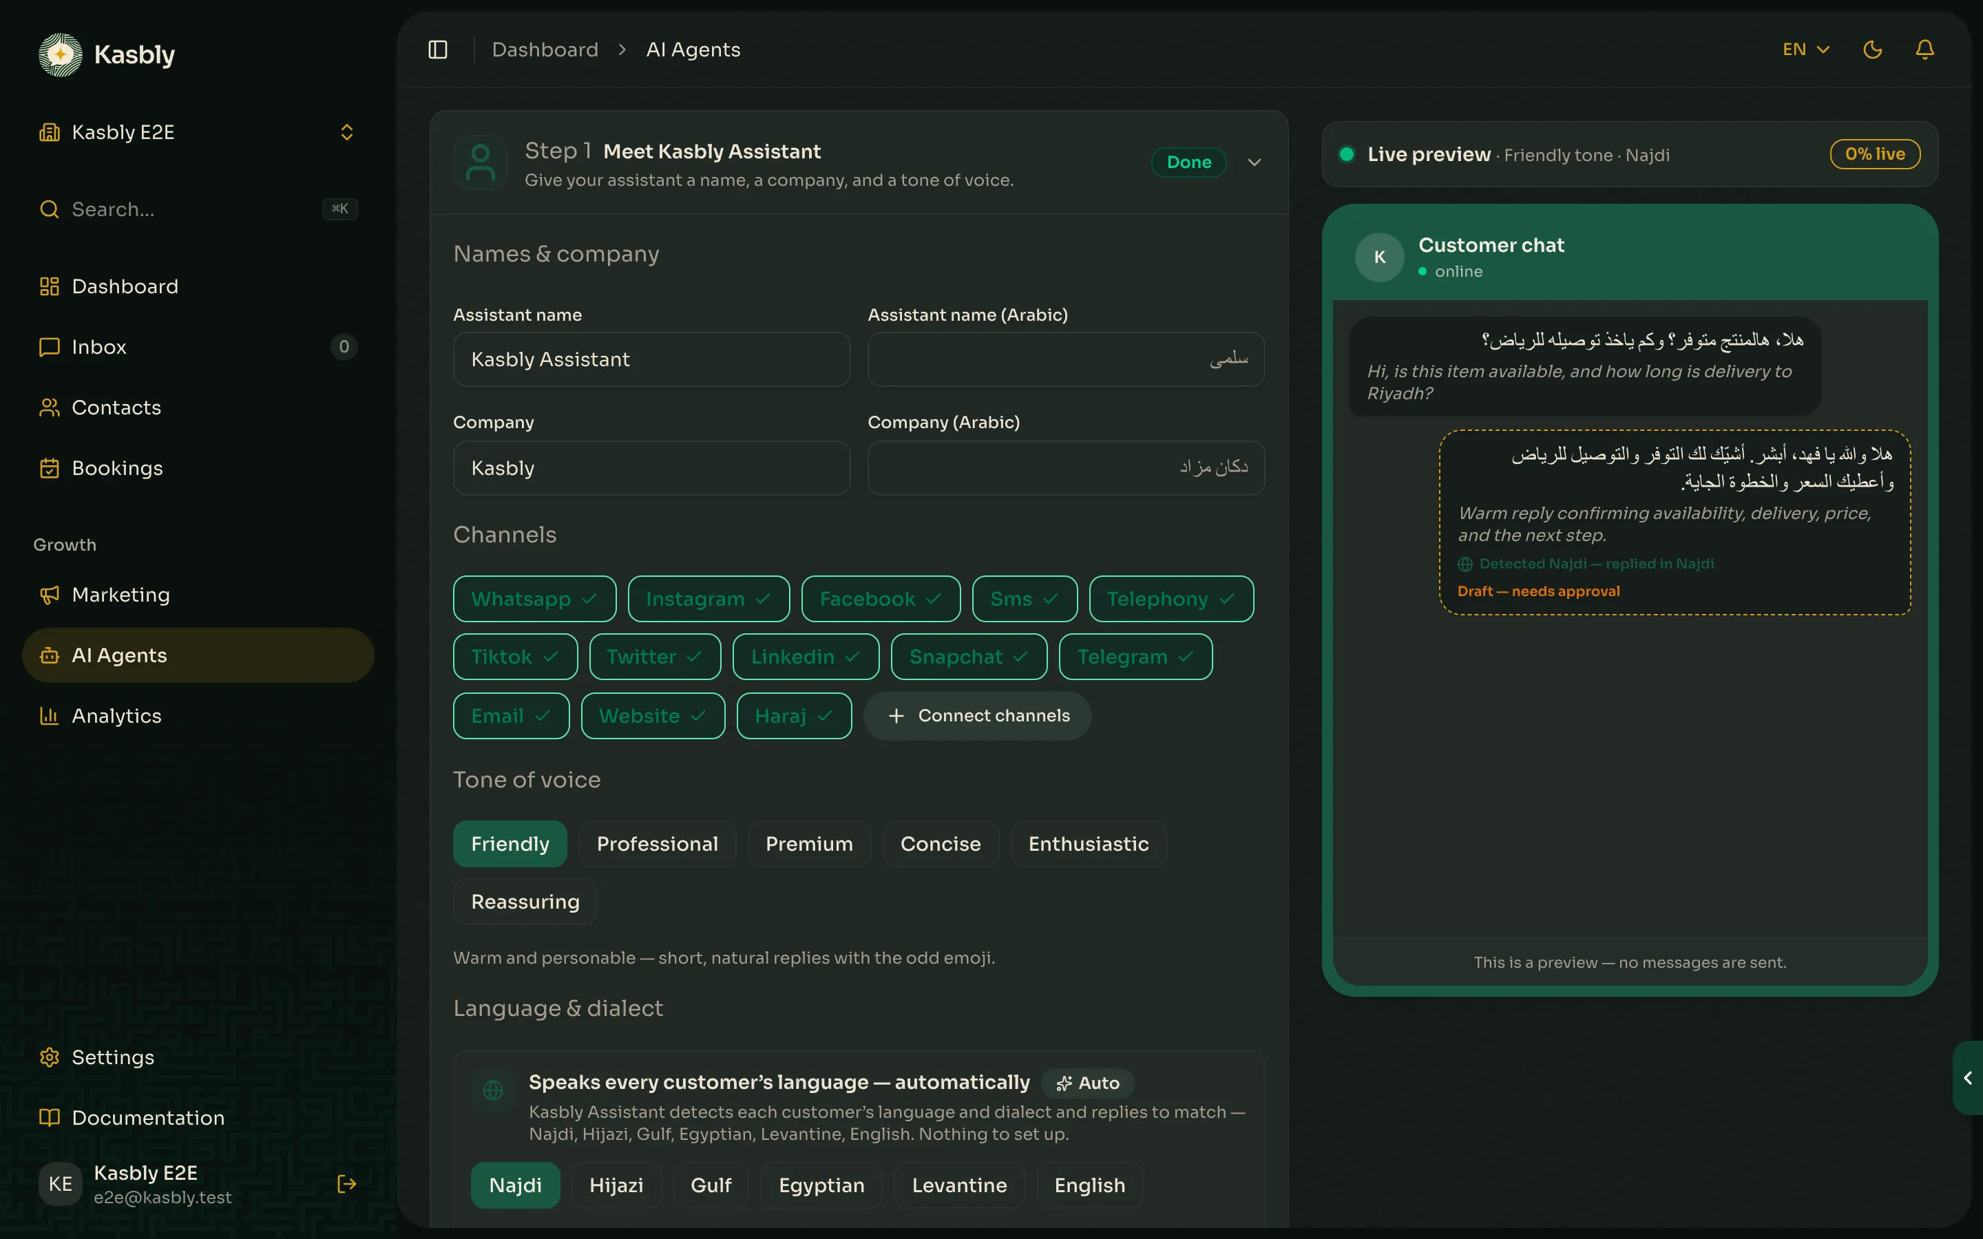Click the Assistant name (Arabic) field
The width and height of the screenshot is (1983, 1239).
1066,359
